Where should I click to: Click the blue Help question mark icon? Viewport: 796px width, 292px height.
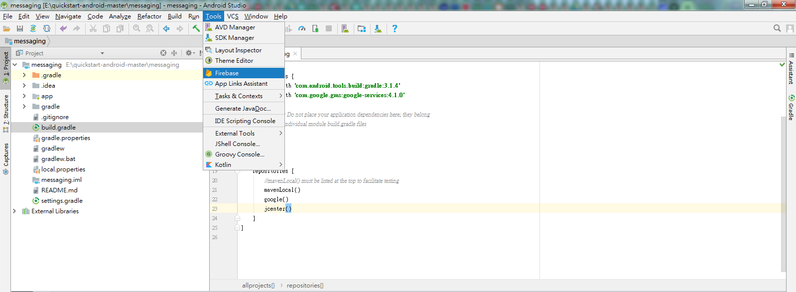(x=395, y=29)
